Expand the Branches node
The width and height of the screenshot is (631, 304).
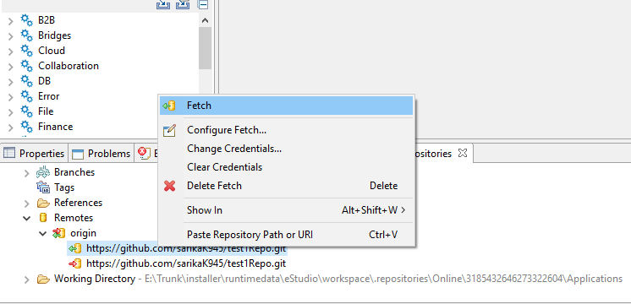tap(26, 173)
